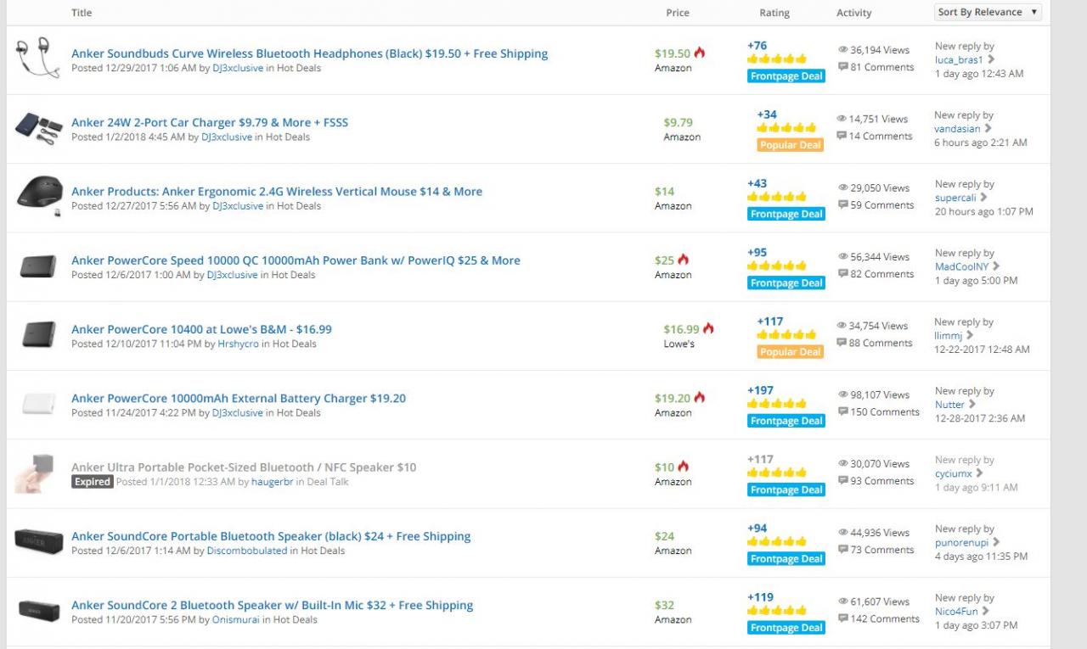Open Anker PowerCore Speed 10000 QC deal
Screen dimensions: 1087x649
pyautogui.click(x=296, y=260)
